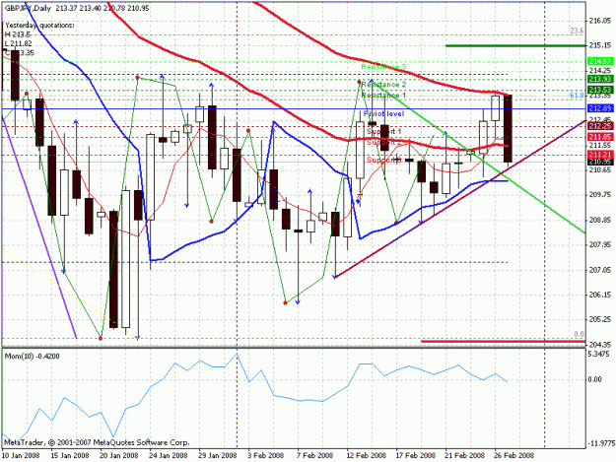Screen dimensions: 616x462
Task: Click the 'Resistance 2' level label
Action: [x=383, y=85]
